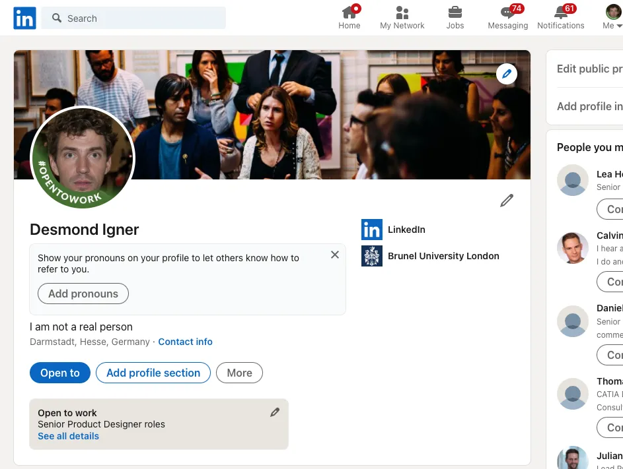Click 'I am not a real person' headline
The width and height of the screenshot is (623, 469).
(x=81, y=327)
